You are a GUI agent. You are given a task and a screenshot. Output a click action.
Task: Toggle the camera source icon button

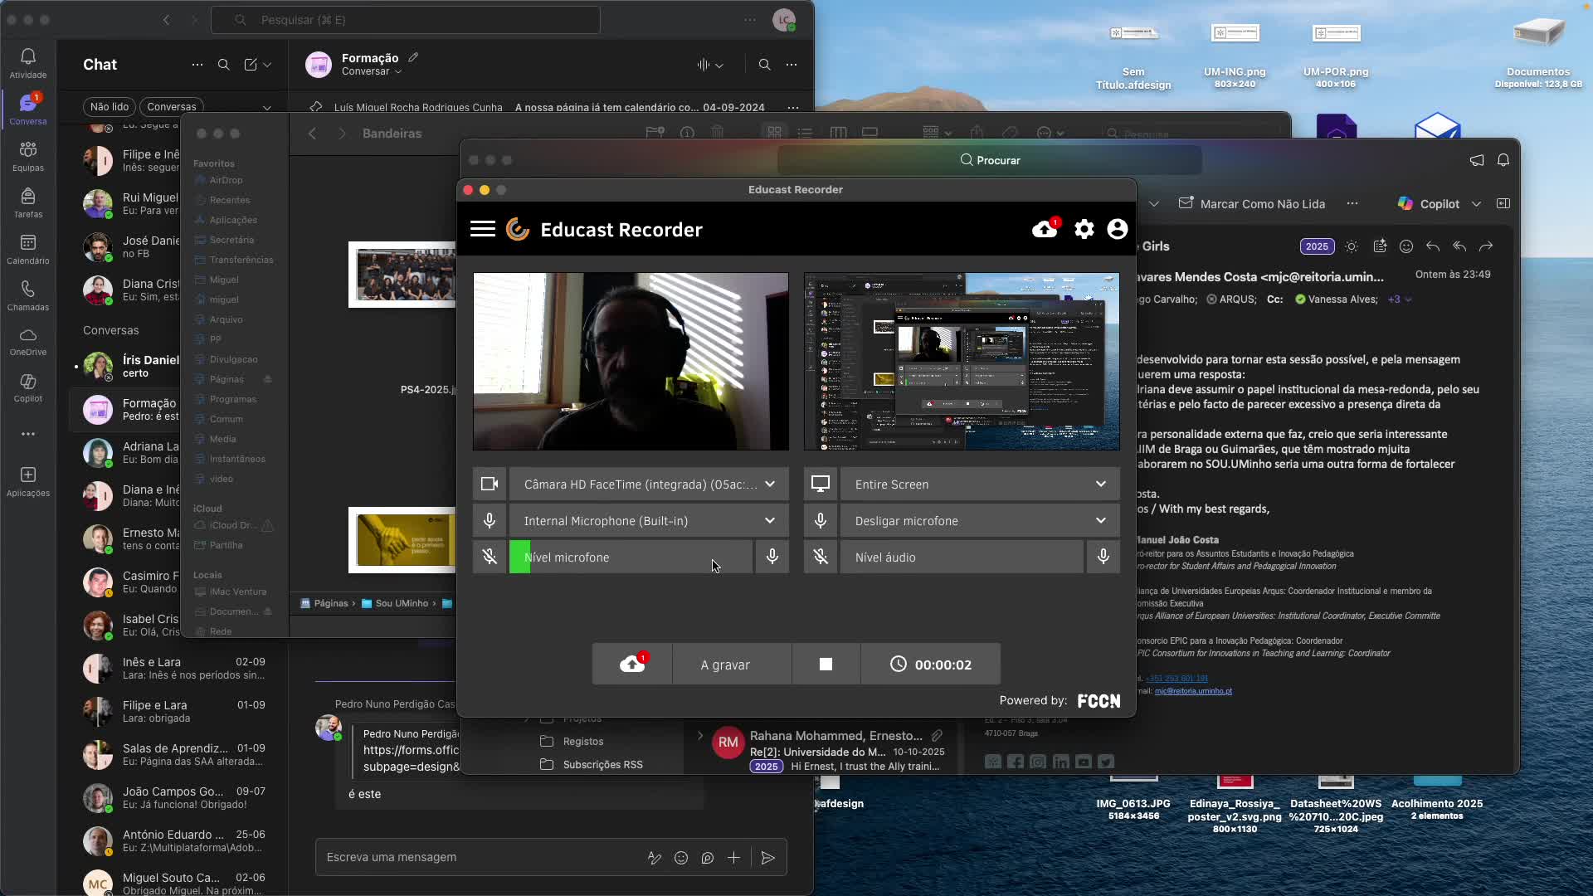490,485
